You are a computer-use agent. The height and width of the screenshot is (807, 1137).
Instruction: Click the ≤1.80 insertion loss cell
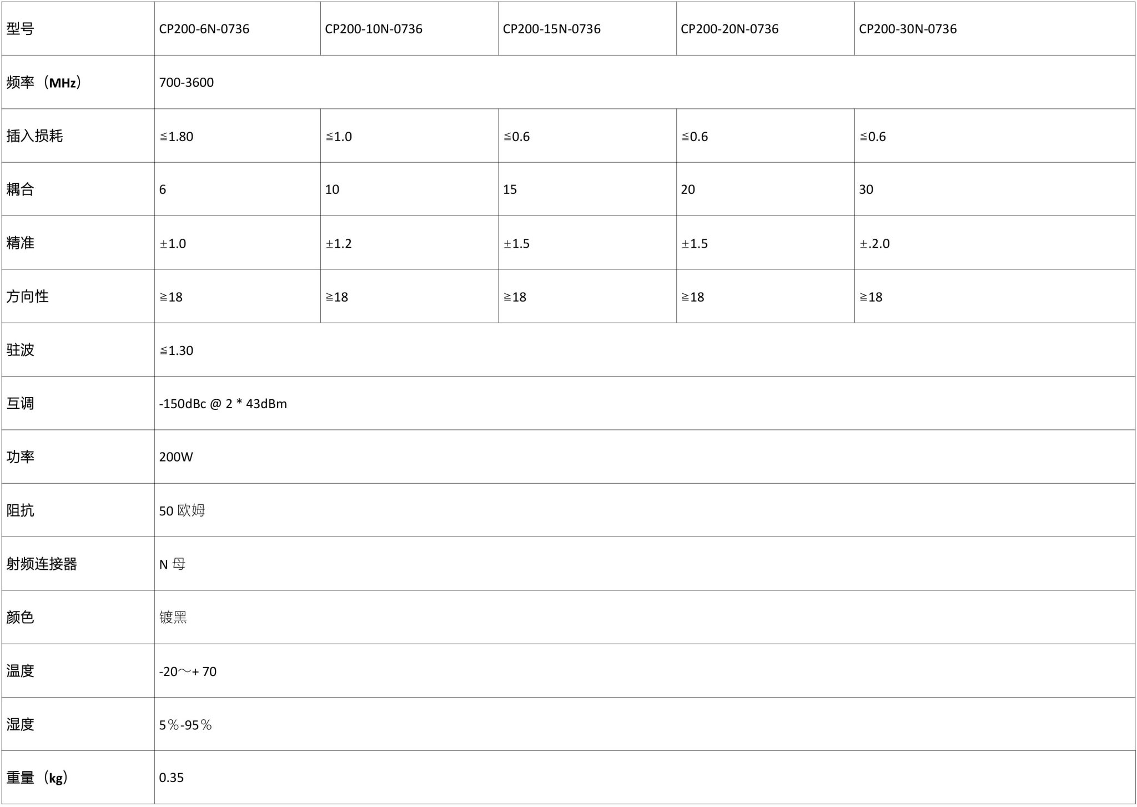(237, 136)
